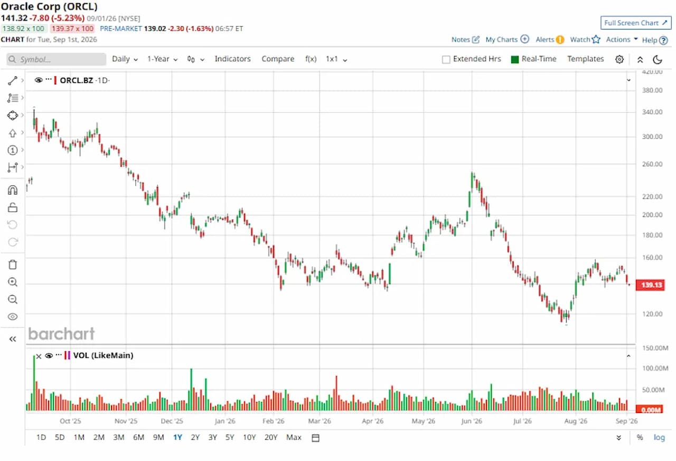
Task: Open the Fibonacci and annotation list tool
Action: point(13,98)
